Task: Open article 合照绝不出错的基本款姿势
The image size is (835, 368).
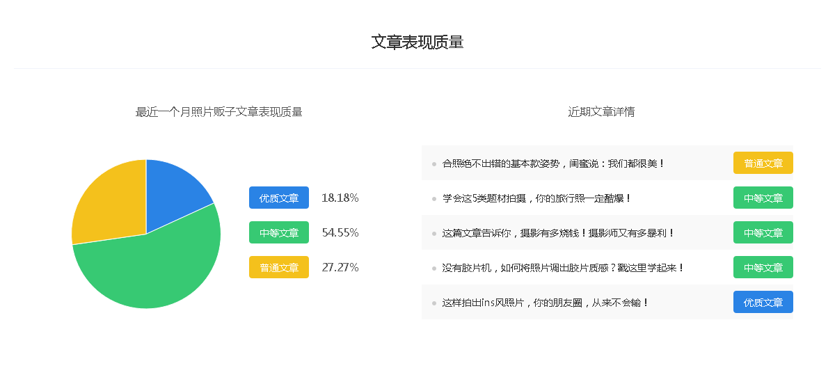Action: (554, 163)
